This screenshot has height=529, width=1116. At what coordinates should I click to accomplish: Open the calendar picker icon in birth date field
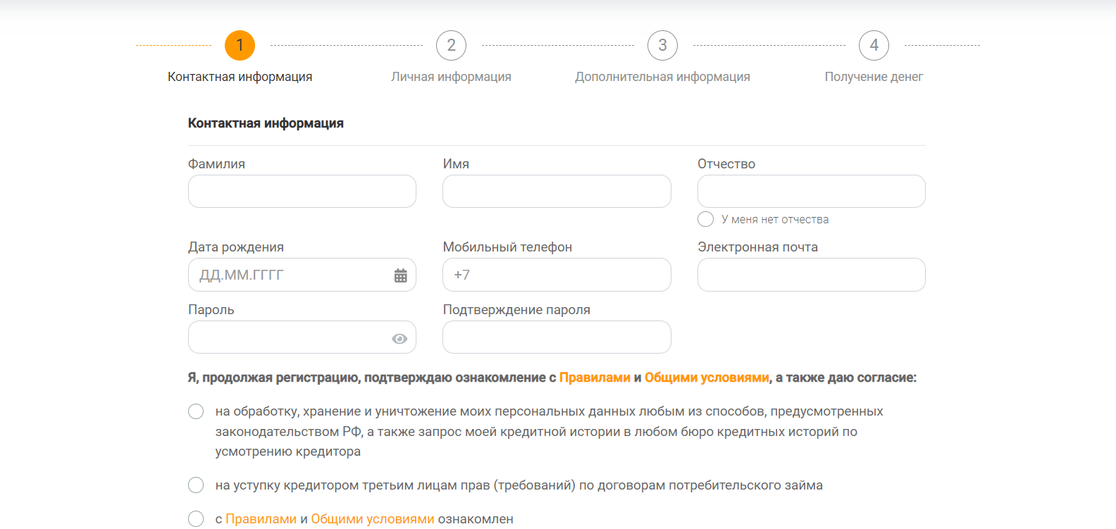[x=400, y=275]
